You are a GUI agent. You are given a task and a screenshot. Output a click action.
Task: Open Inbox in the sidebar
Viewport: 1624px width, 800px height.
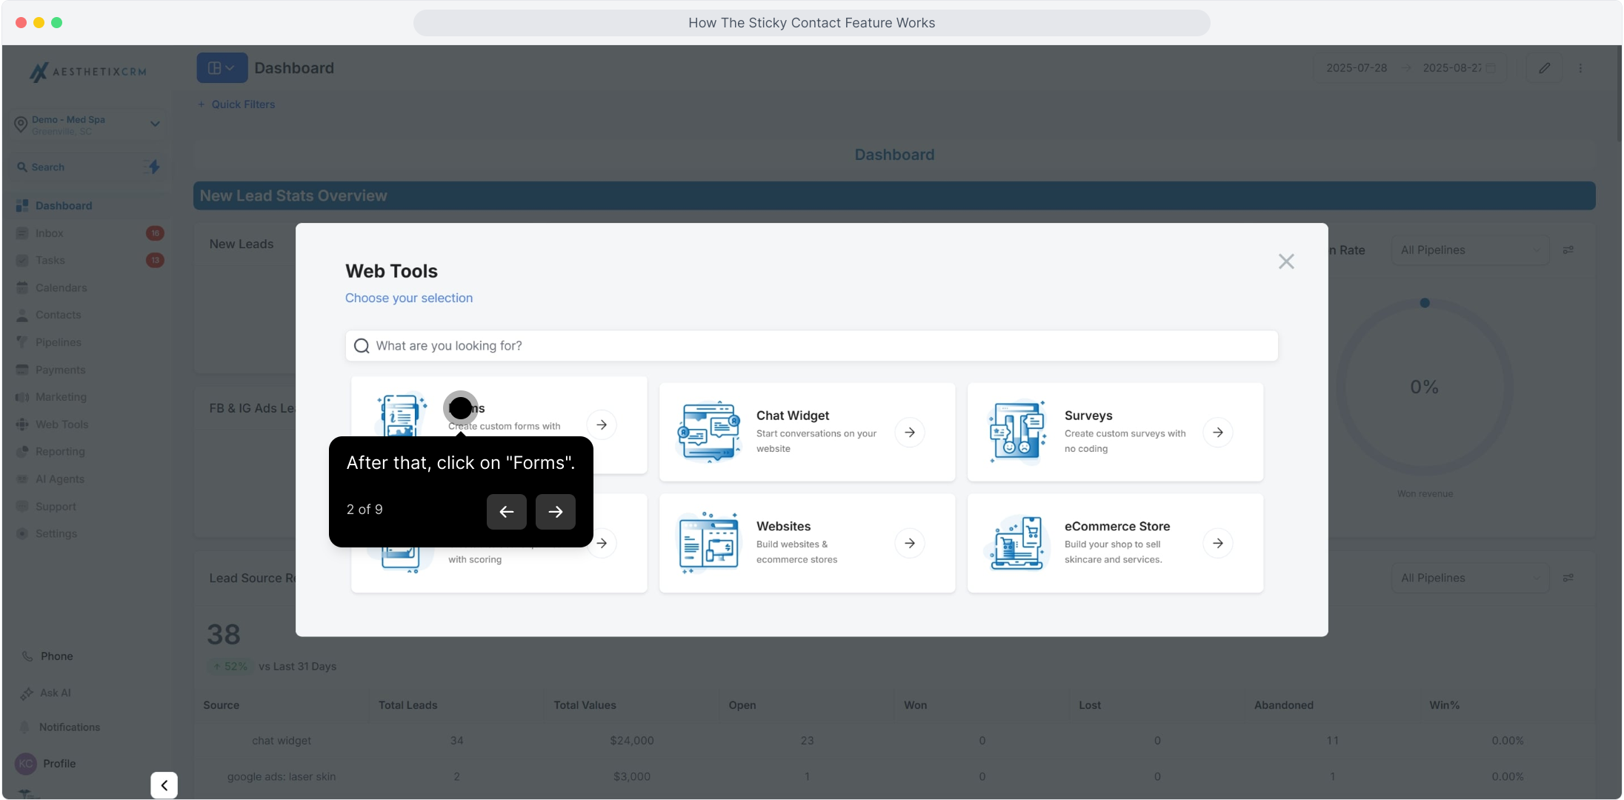coord(89,233)
